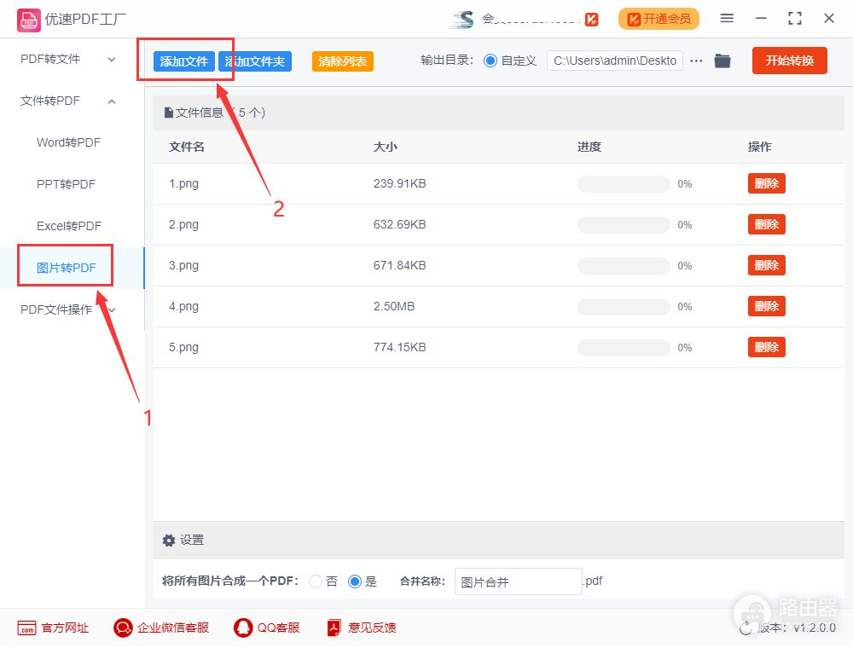Open the output folder icon

(722, 61)
